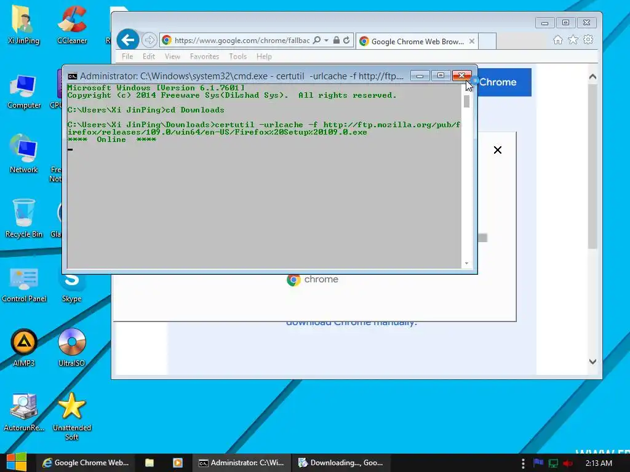Click the network tray icon
The height and width of the screenshot is (472, 630).
click(553, 463)
